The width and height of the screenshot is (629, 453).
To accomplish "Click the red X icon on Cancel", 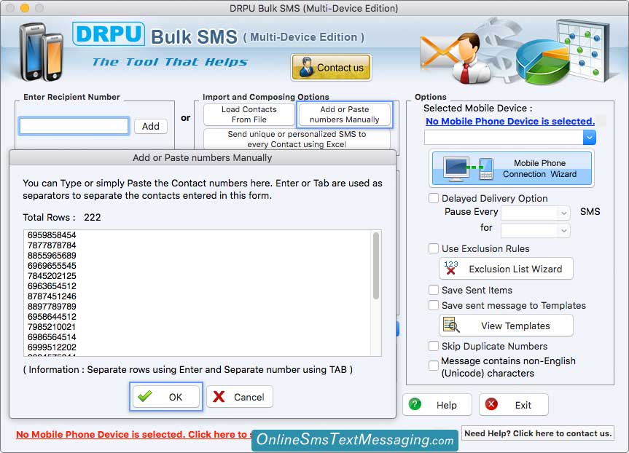I will (x=219, y=396).
